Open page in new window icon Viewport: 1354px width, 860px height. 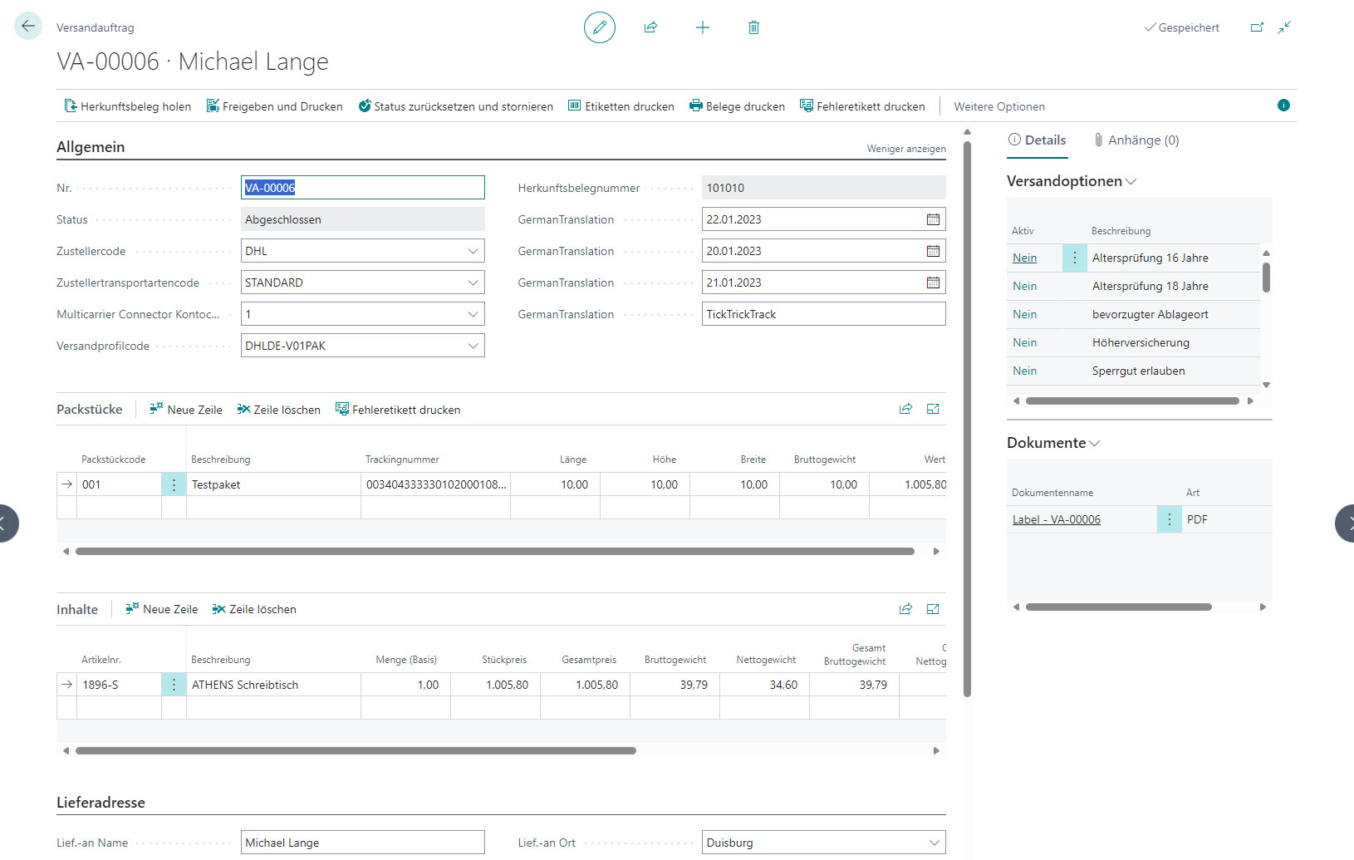1257,27
